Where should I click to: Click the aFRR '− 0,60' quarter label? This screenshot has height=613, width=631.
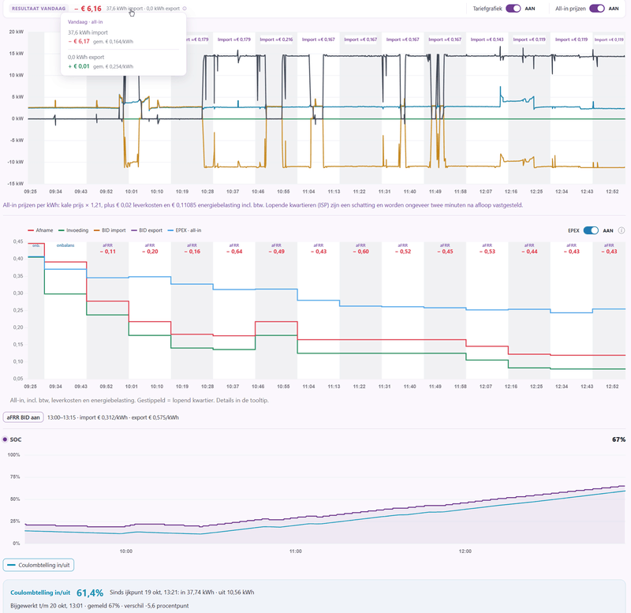(360, 252)
